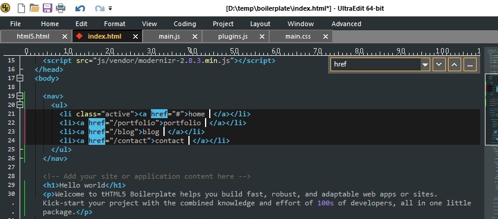Find next href match

click(439, 65)
